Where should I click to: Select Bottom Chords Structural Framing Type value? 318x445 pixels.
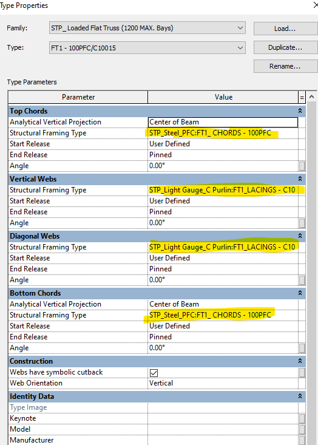(223, 315)
